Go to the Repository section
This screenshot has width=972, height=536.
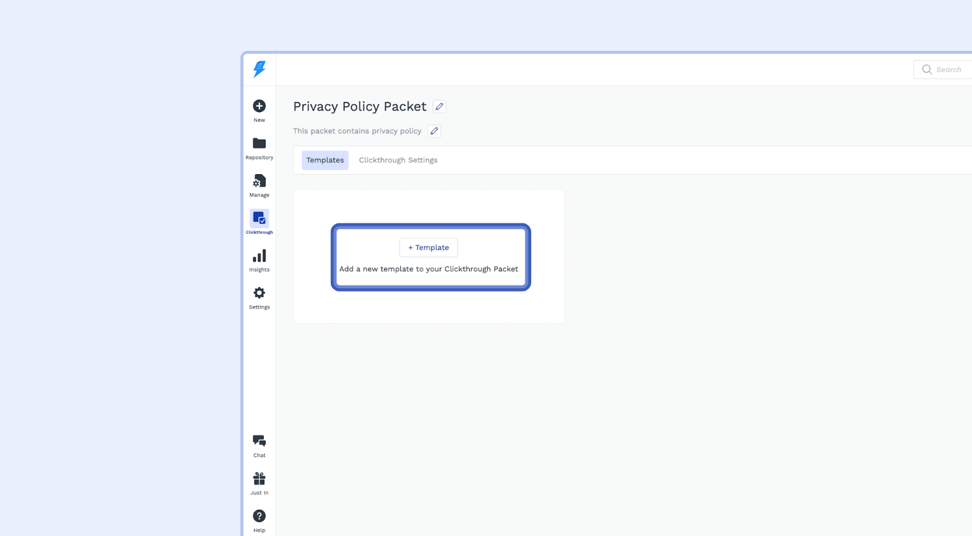click(259, 148)
